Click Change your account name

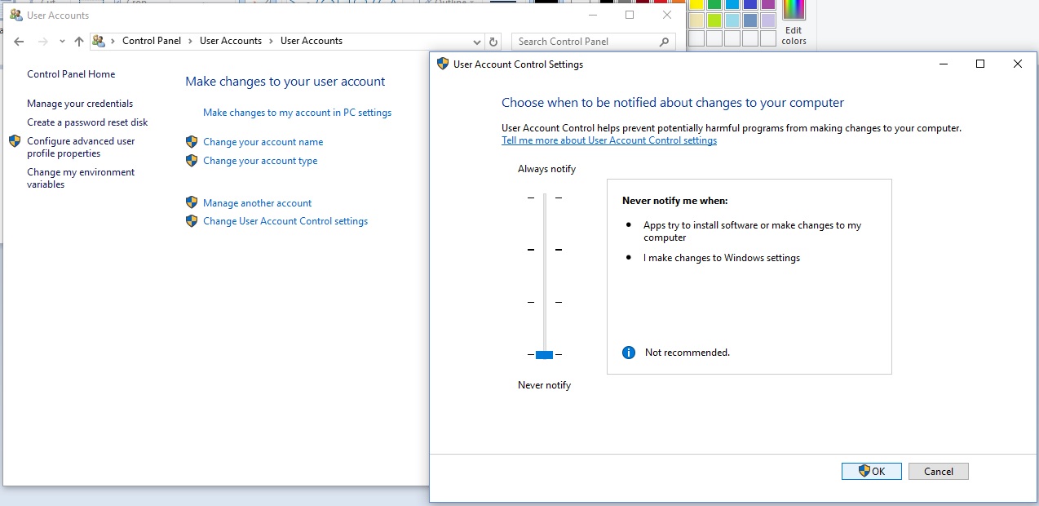click(263, 142)
